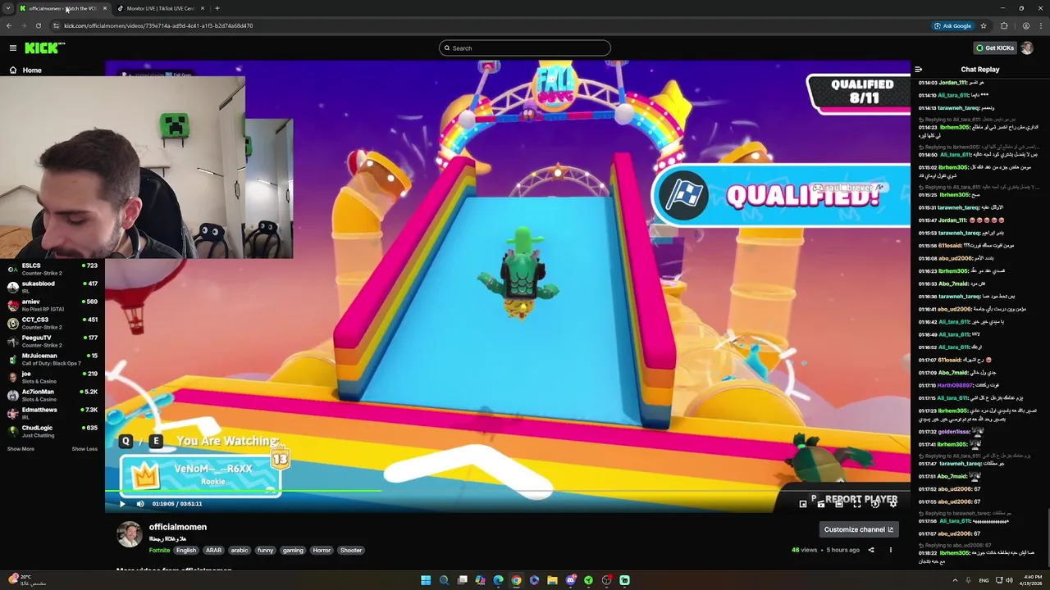Go back in browser history
Viewport: 1050px width, 590px height.
tap(9, 25)
